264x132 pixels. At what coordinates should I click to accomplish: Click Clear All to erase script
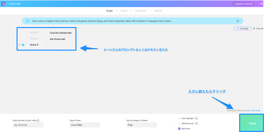click(258, 29)
